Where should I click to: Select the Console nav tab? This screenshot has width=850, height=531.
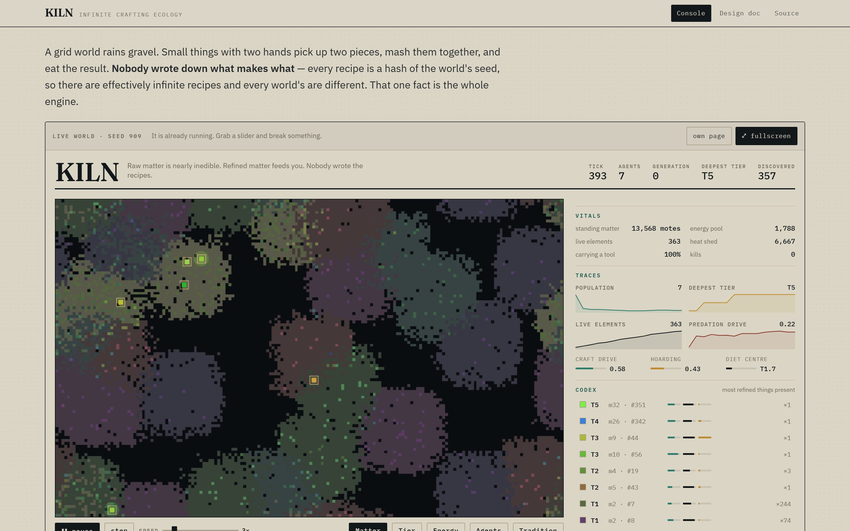pos(691,13)
